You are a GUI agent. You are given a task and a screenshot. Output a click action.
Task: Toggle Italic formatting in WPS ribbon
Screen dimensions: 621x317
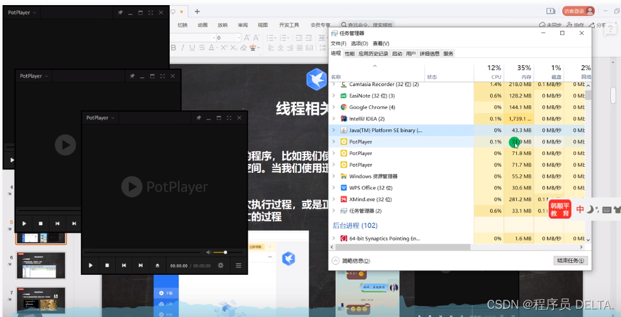pos(183,48)
